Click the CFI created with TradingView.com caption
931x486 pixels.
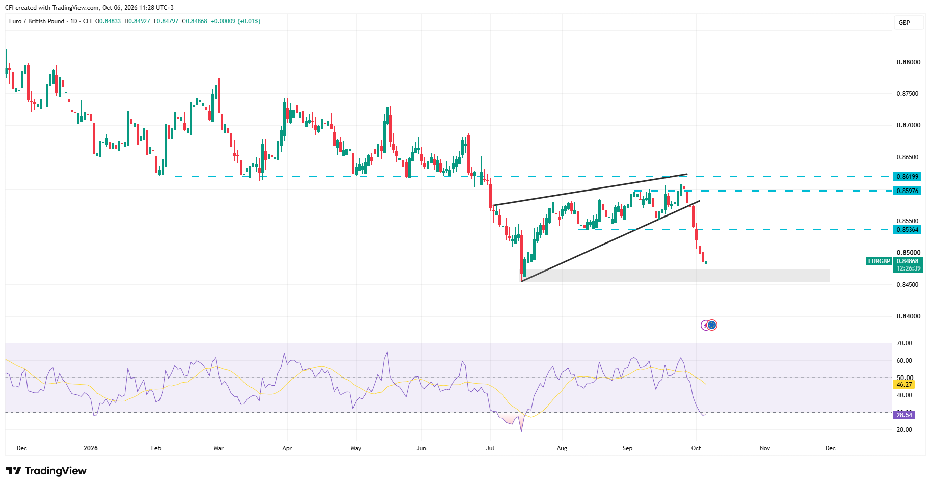pos(89,8)
